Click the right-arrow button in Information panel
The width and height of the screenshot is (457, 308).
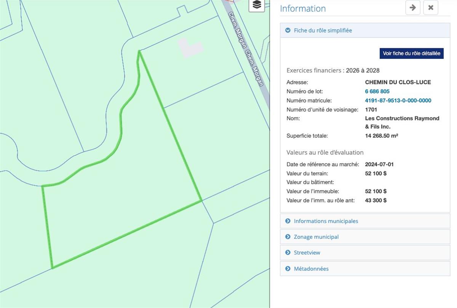[412, 8]
